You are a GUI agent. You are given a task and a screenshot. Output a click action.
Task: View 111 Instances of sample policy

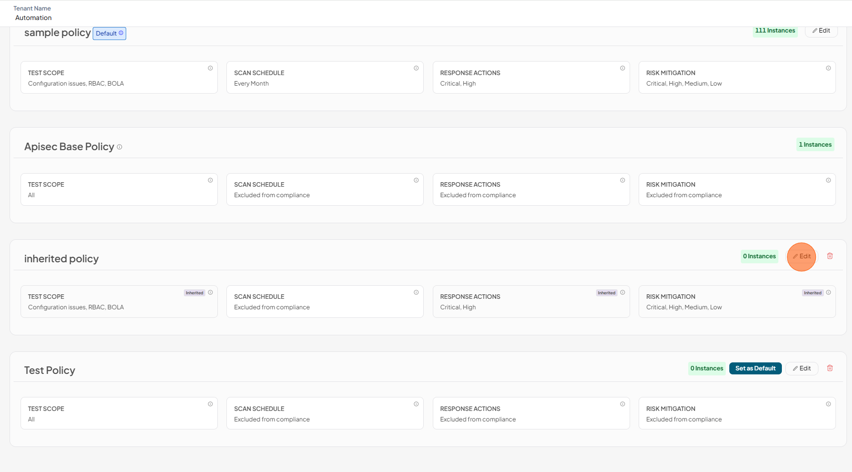(775, 31)
